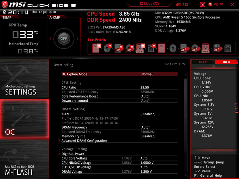Select A-XMP profile 2 beside the knob
239x179 pixels.
point(50,39)
